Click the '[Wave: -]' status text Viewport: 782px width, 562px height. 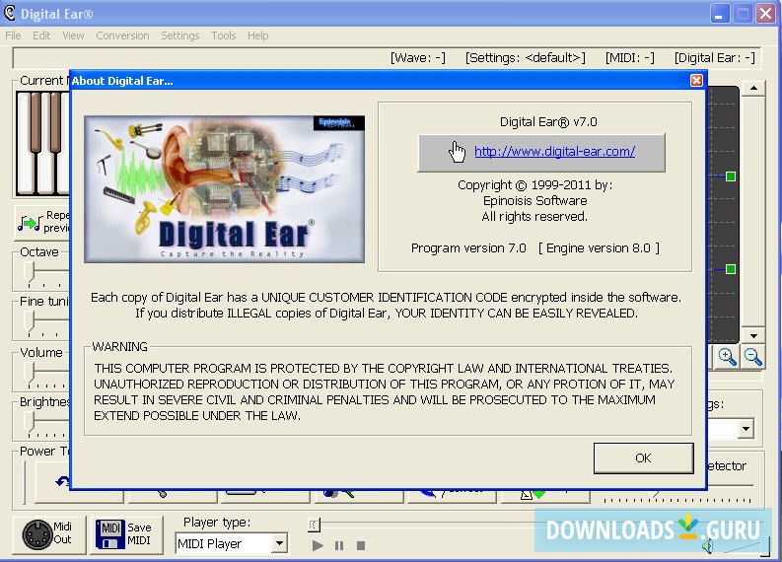click(x=418, y=58)
